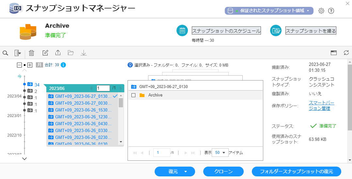Toggle the window view icon beside refresh
The height and width of the screenshot is (179, 352).
[333, 53]
